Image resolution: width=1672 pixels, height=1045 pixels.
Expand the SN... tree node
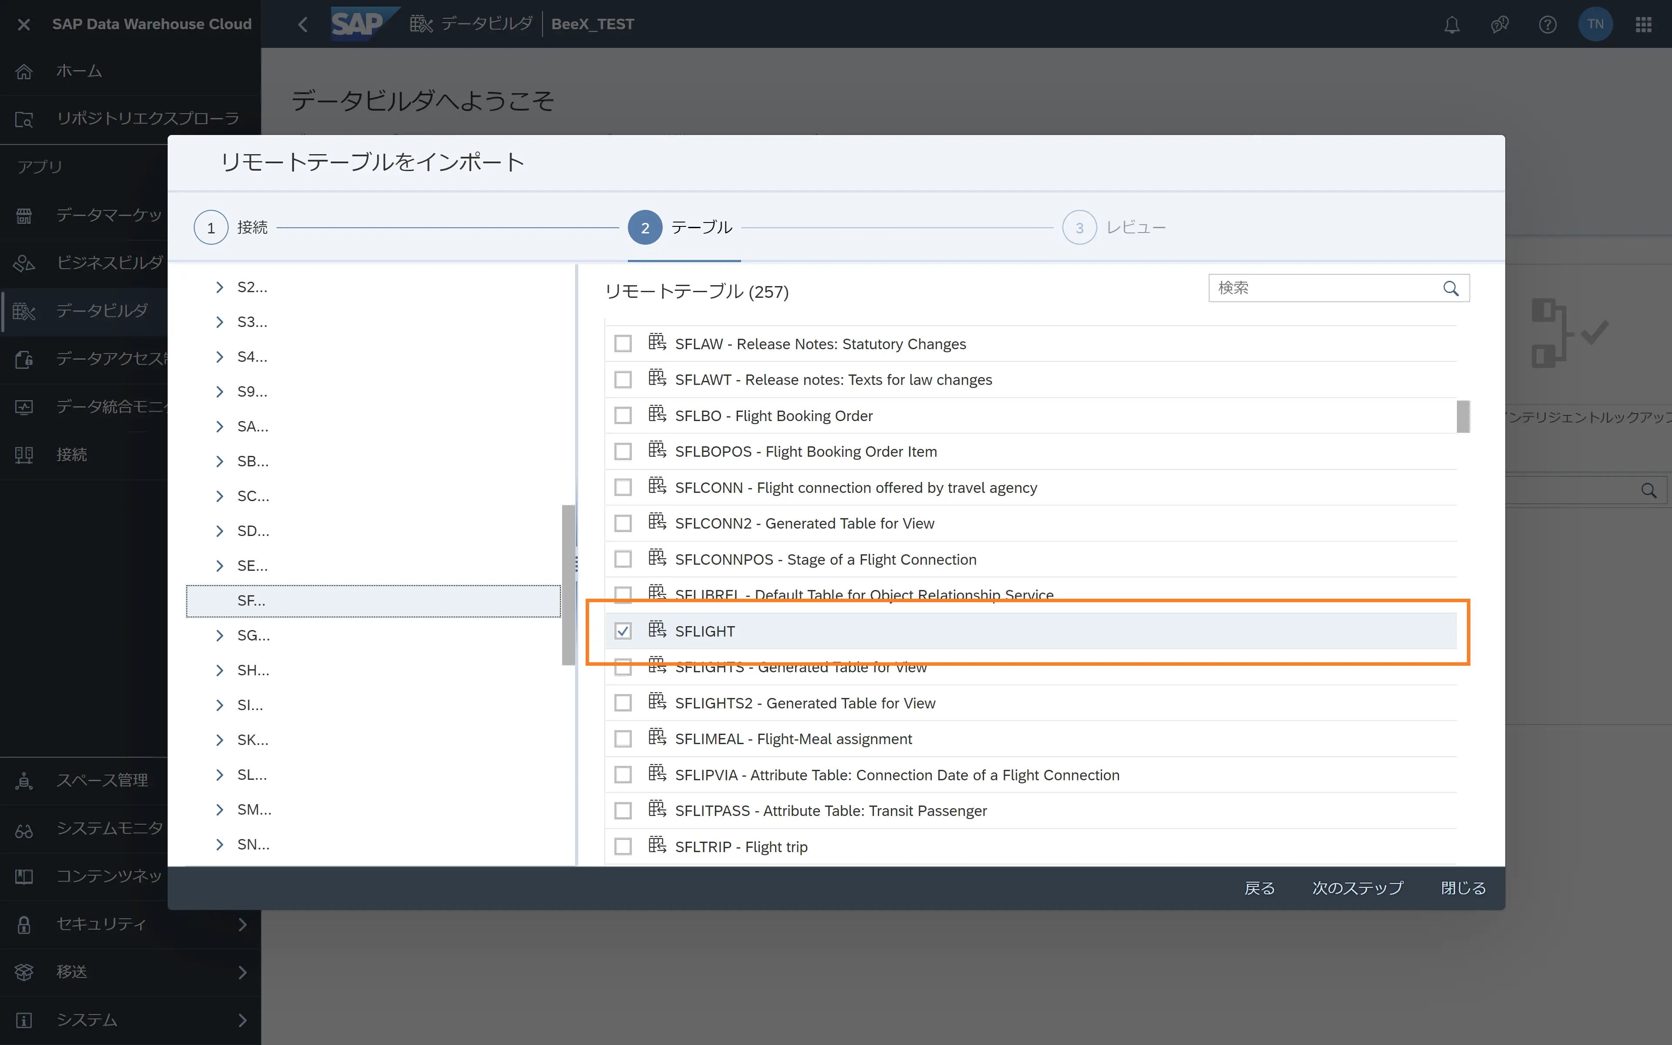220,845
